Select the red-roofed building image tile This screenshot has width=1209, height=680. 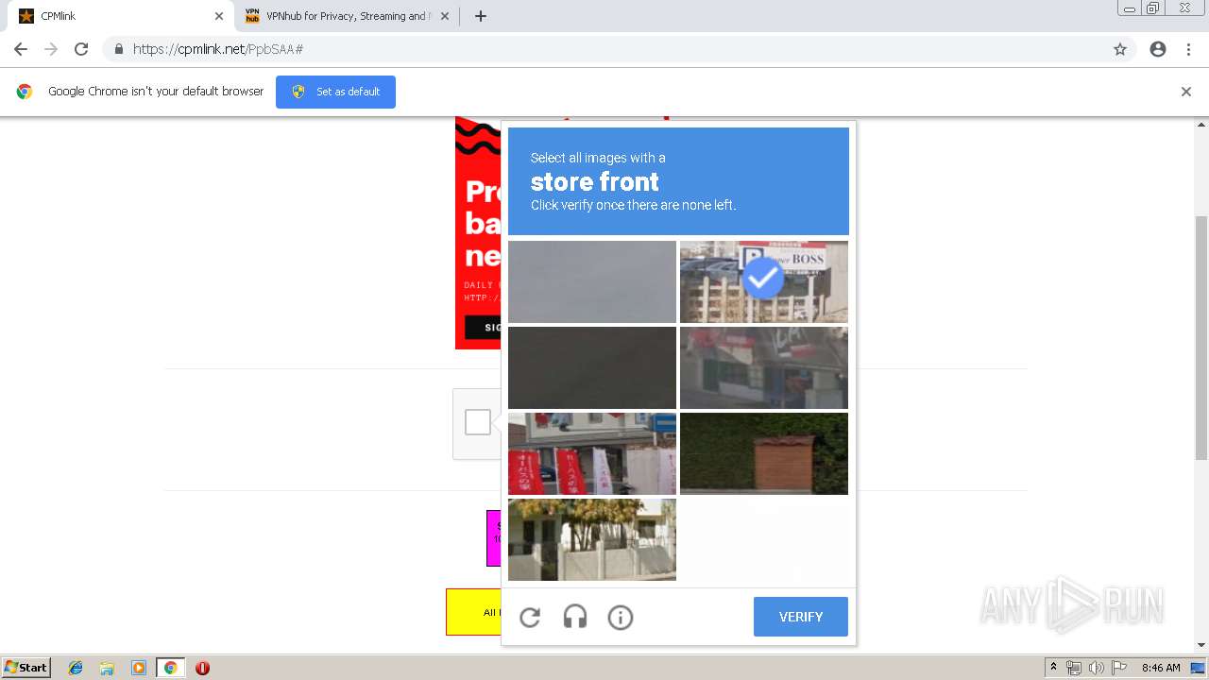click(764, 367)
